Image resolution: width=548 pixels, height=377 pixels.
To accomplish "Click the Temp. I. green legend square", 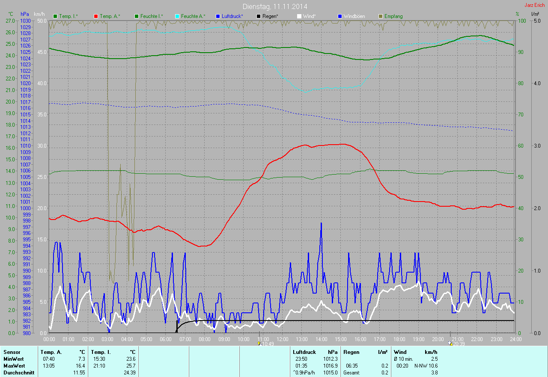I will pyautogui.click(x=55, y=16).
